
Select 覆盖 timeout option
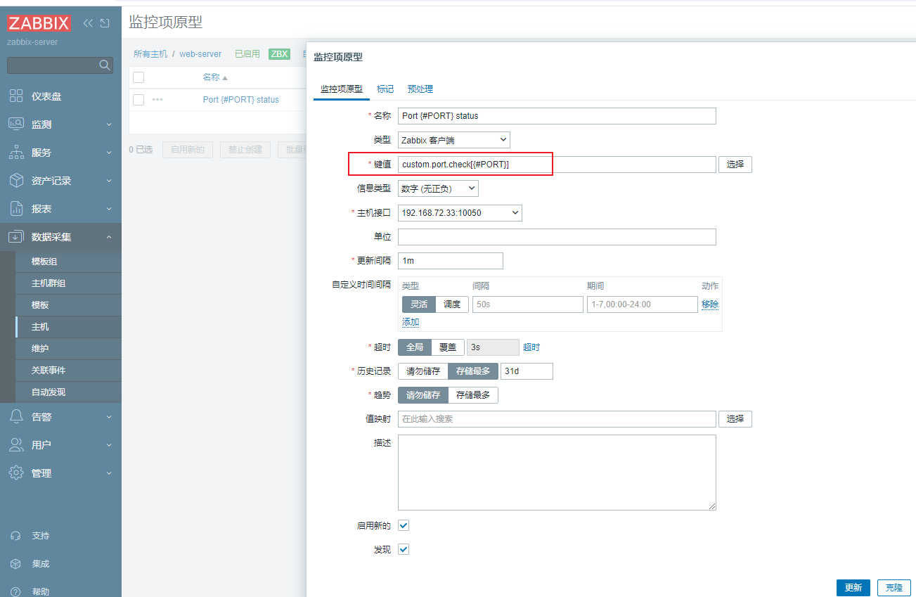tap(448, 347)
